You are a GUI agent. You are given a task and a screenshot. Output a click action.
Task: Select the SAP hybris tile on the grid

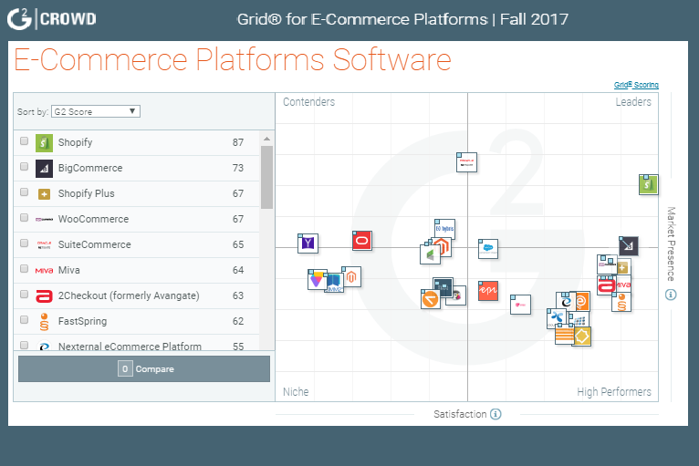pos(444,228)
